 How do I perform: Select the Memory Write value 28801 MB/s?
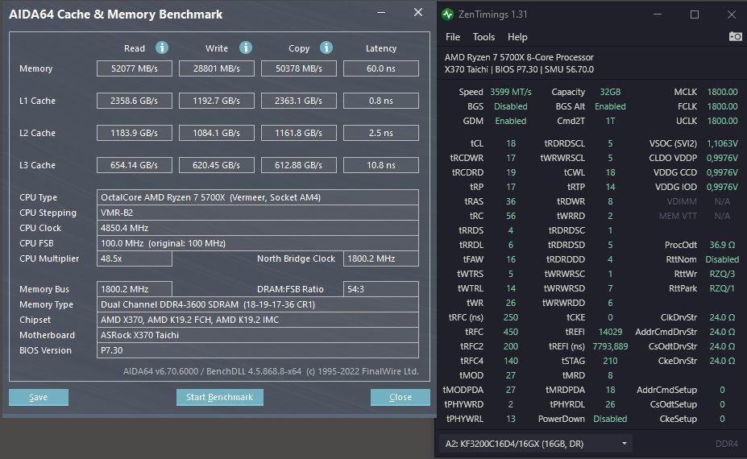click(216, 68)
